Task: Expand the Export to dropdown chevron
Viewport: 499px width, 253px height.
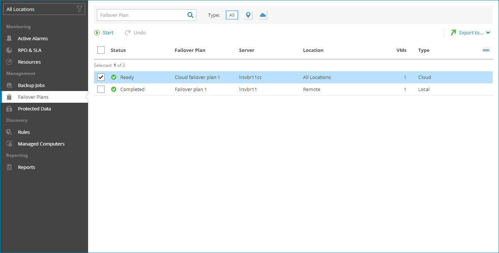Action: 488,33
